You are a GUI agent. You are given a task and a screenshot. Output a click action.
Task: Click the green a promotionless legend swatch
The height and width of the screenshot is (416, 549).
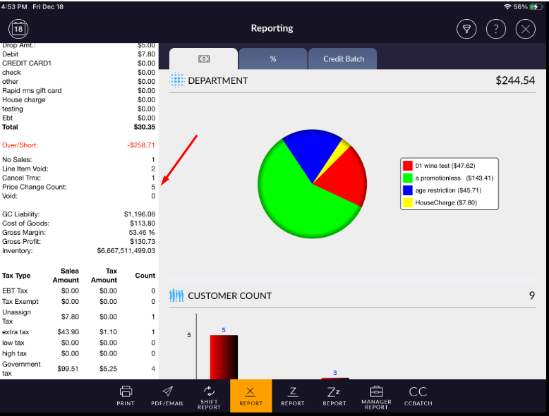pos(407,178)
